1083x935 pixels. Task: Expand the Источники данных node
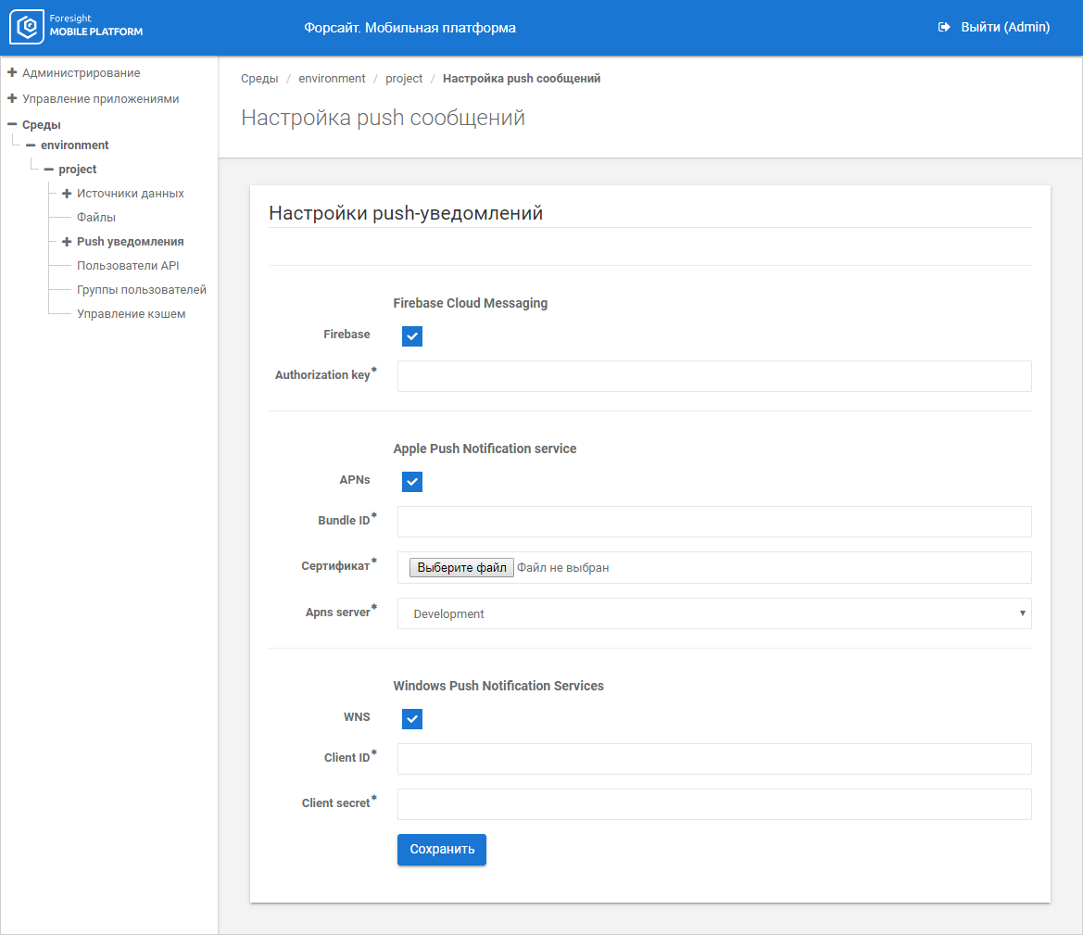point(67,194)
